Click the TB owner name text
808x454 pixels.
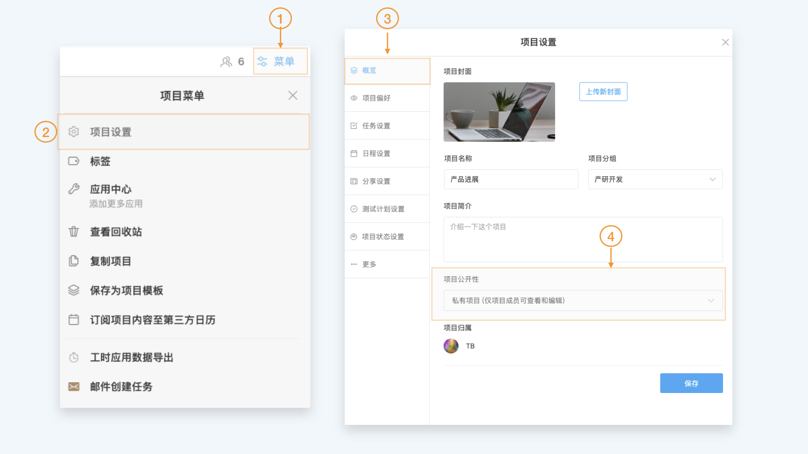tap(470, 346)
